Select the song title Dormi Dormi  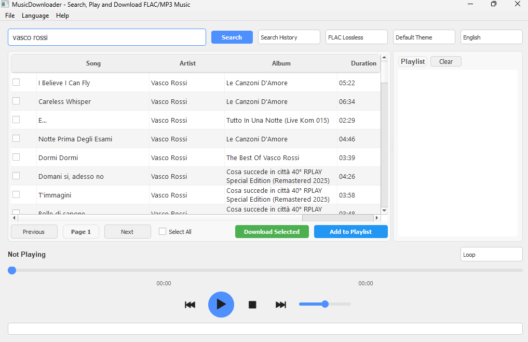(x=58, y=157)
